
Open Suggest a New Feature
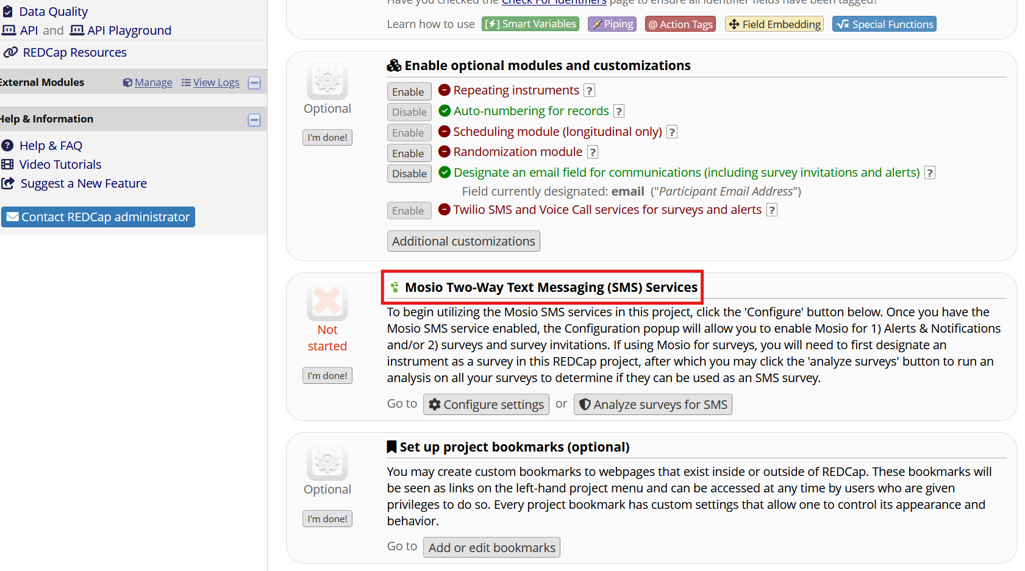(x=84, y=183)
